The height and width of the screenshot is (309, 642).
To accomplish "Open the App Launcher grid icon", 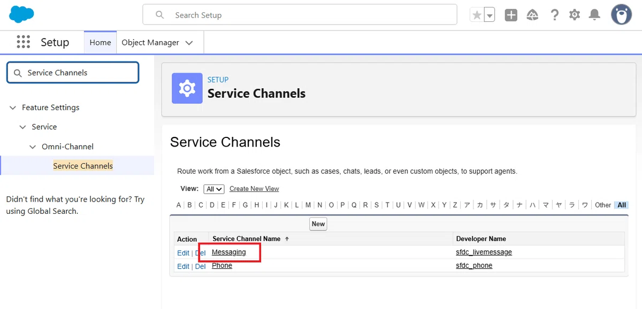I will point(23,42).
